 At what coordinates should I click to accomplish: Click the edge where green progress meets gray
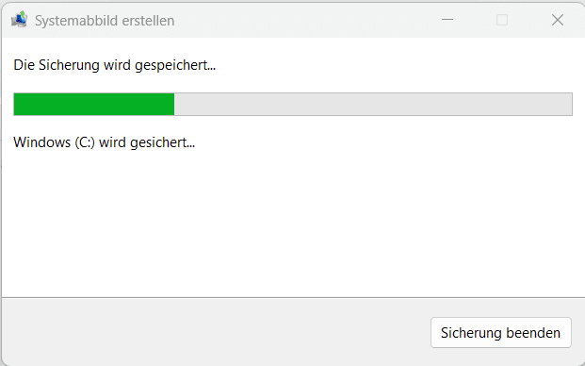click(174, 104)
